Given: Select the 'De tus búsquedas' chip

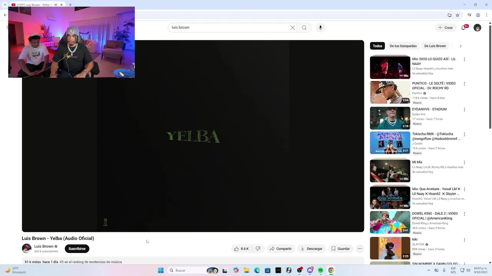Looking at the screenshot, I should [403, 46].
